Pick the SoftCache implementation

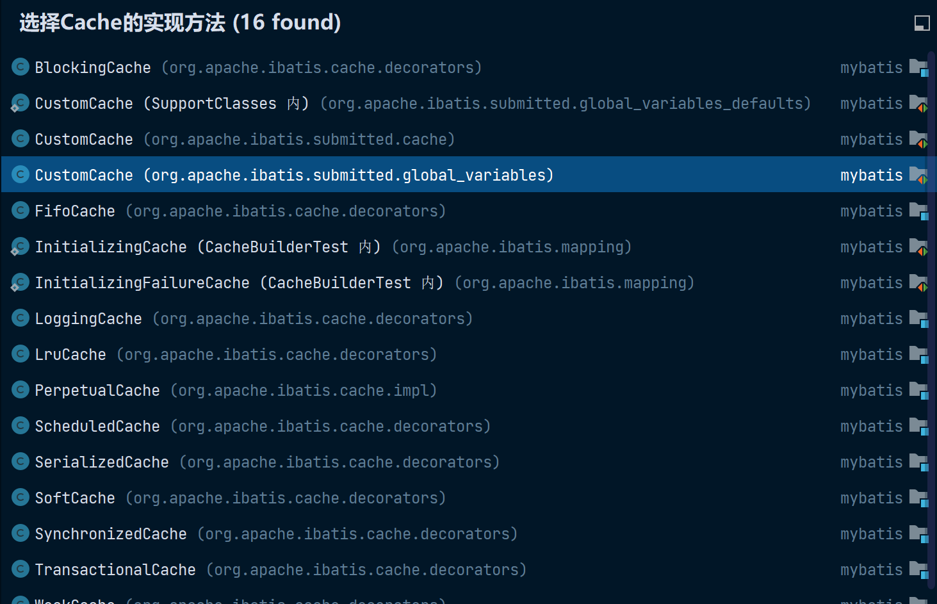coord(75,498)
